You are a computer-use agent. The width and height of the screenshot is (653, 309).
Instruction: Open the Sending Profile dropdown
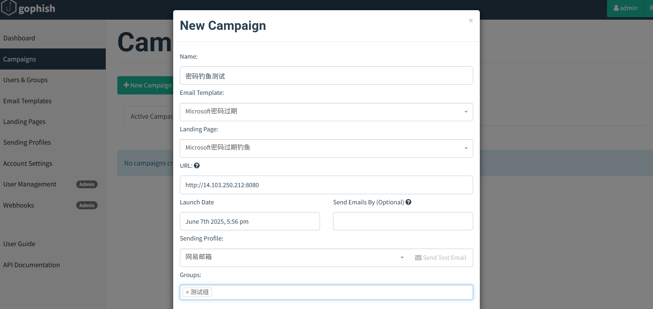(x=402, y=258)
